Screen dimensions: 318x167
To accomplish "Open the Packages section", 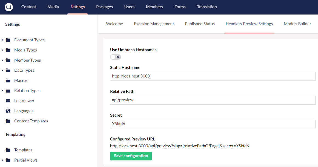I will 104,7.
